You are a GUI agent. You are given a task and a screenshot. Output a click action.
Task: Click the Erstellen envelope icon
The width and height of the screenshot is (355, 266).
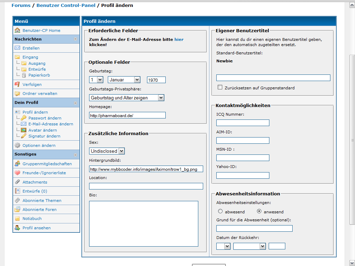coord(17,48)
